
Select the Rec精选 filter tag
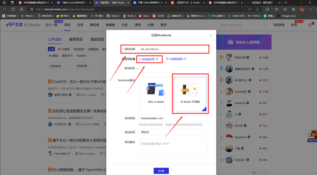pos(53,56)
